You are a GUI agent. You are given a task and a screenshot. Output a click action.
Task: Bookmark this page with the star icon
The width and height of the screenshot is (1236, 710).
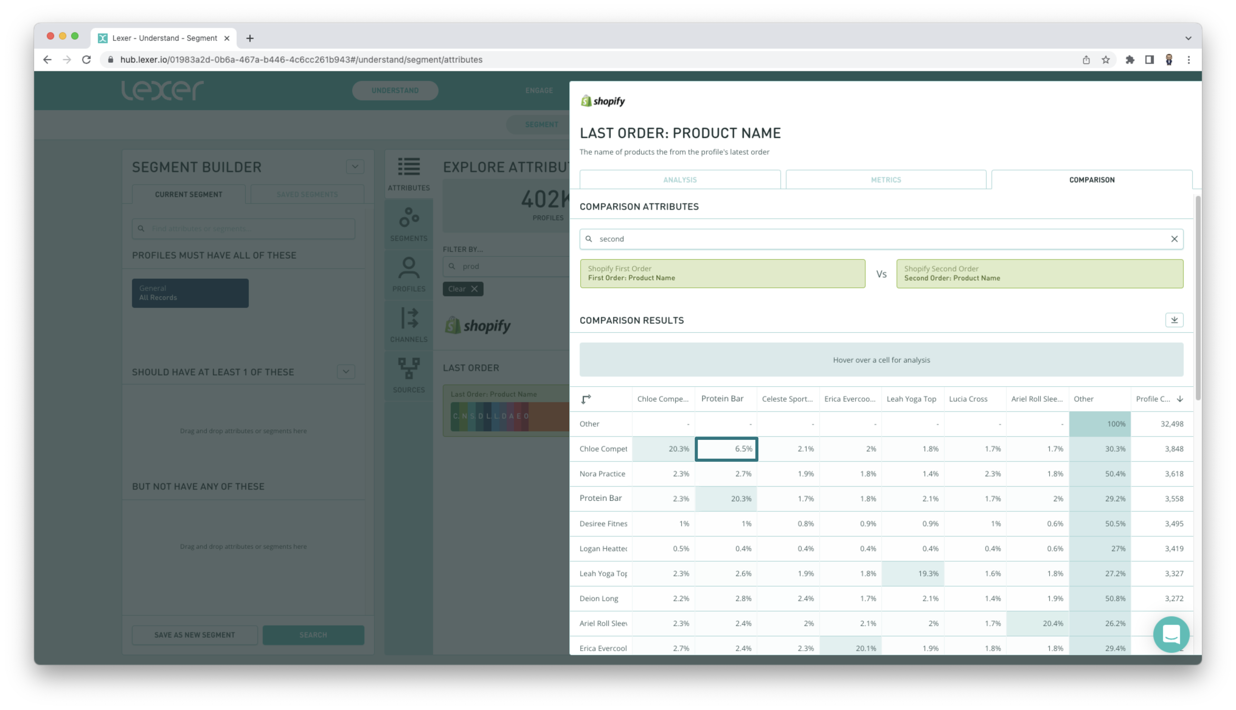pyautogui.click(x=1106, y=60)
